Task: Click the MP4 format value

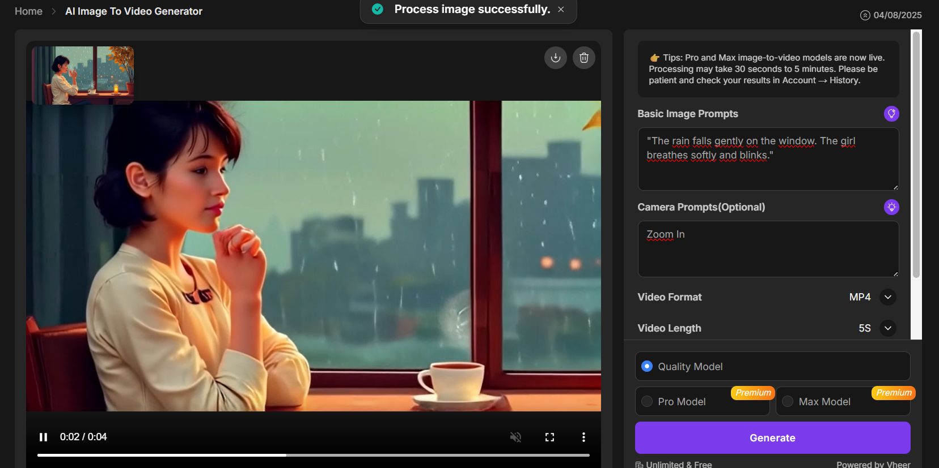Action: coord(860,297)
